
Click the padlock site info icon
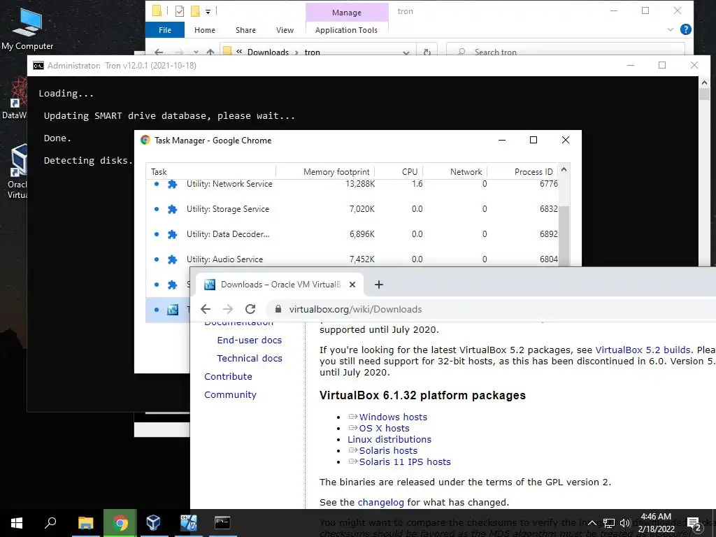[x=278, y=309]
